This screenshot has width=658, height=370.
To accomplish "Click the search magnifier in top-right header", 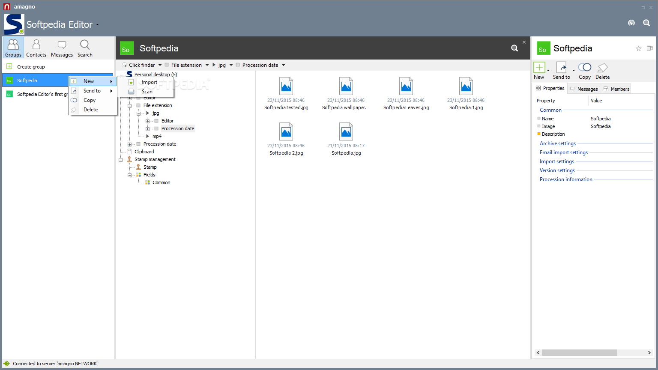I will 646,23.
